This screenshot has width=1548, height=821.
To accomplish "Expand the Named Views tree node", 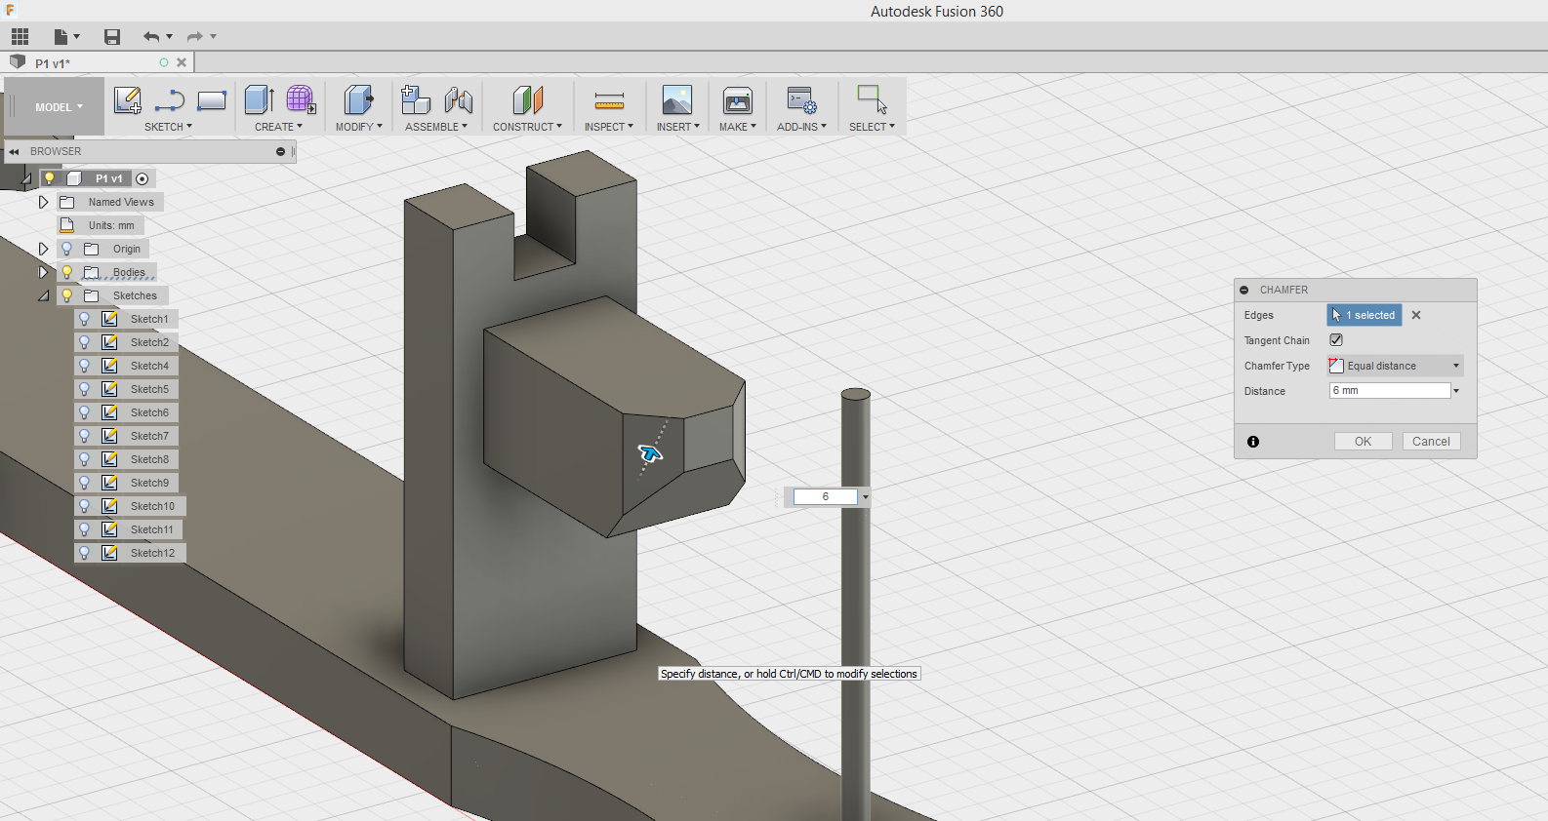I will [43, 202].
